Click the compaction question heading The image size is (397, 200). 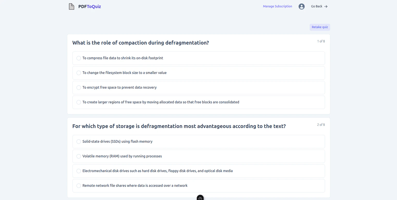click(141, 43)
